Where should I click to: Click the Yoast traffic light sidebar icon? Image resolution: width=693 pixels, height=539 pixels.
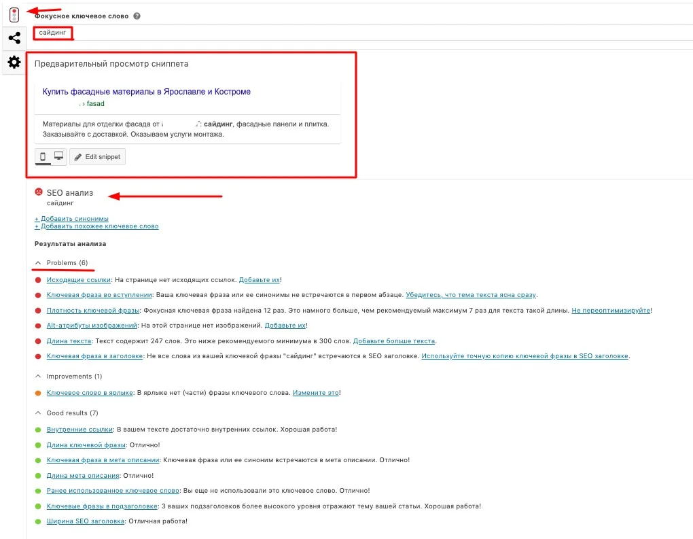click(x=14, y=14)
